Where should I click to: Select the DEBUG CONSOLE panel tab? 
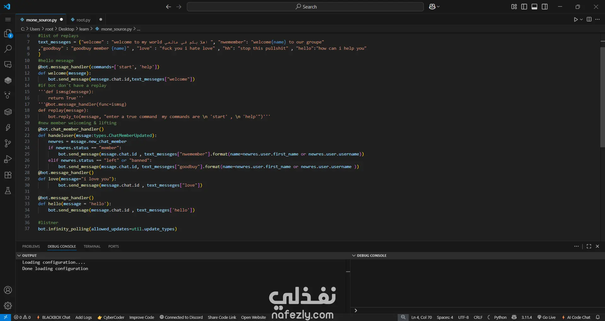(62, 246)
